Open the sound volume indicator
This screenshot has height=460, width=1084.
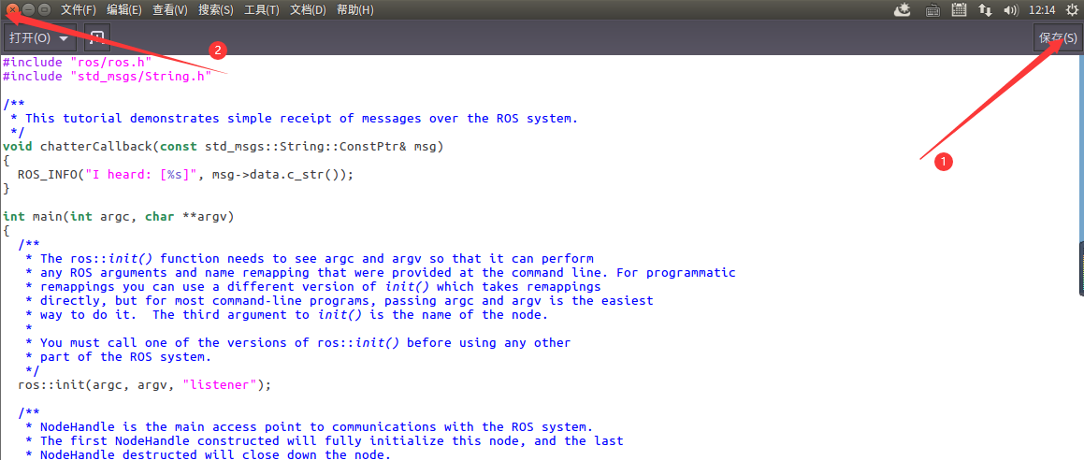pos(1011,9)
